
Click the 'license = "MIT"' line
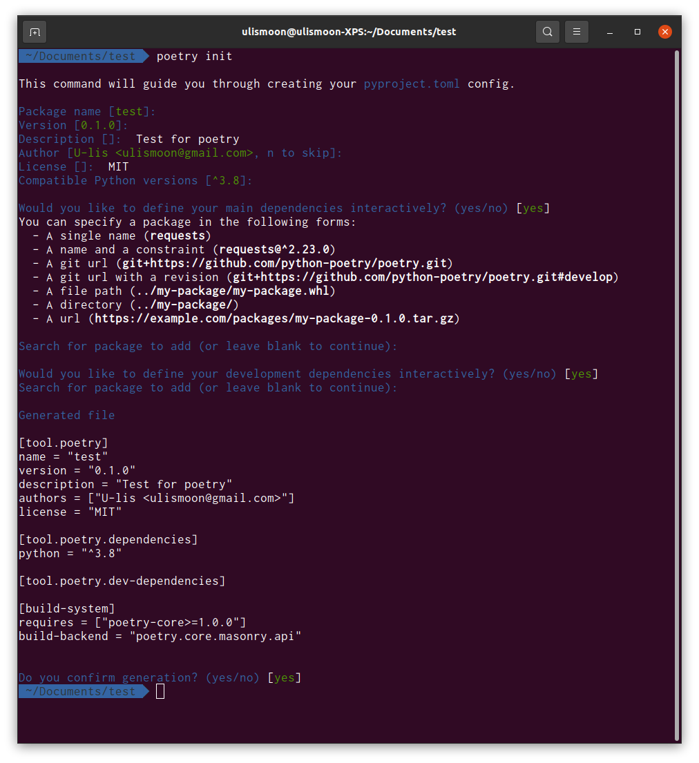tap(70, 512)
